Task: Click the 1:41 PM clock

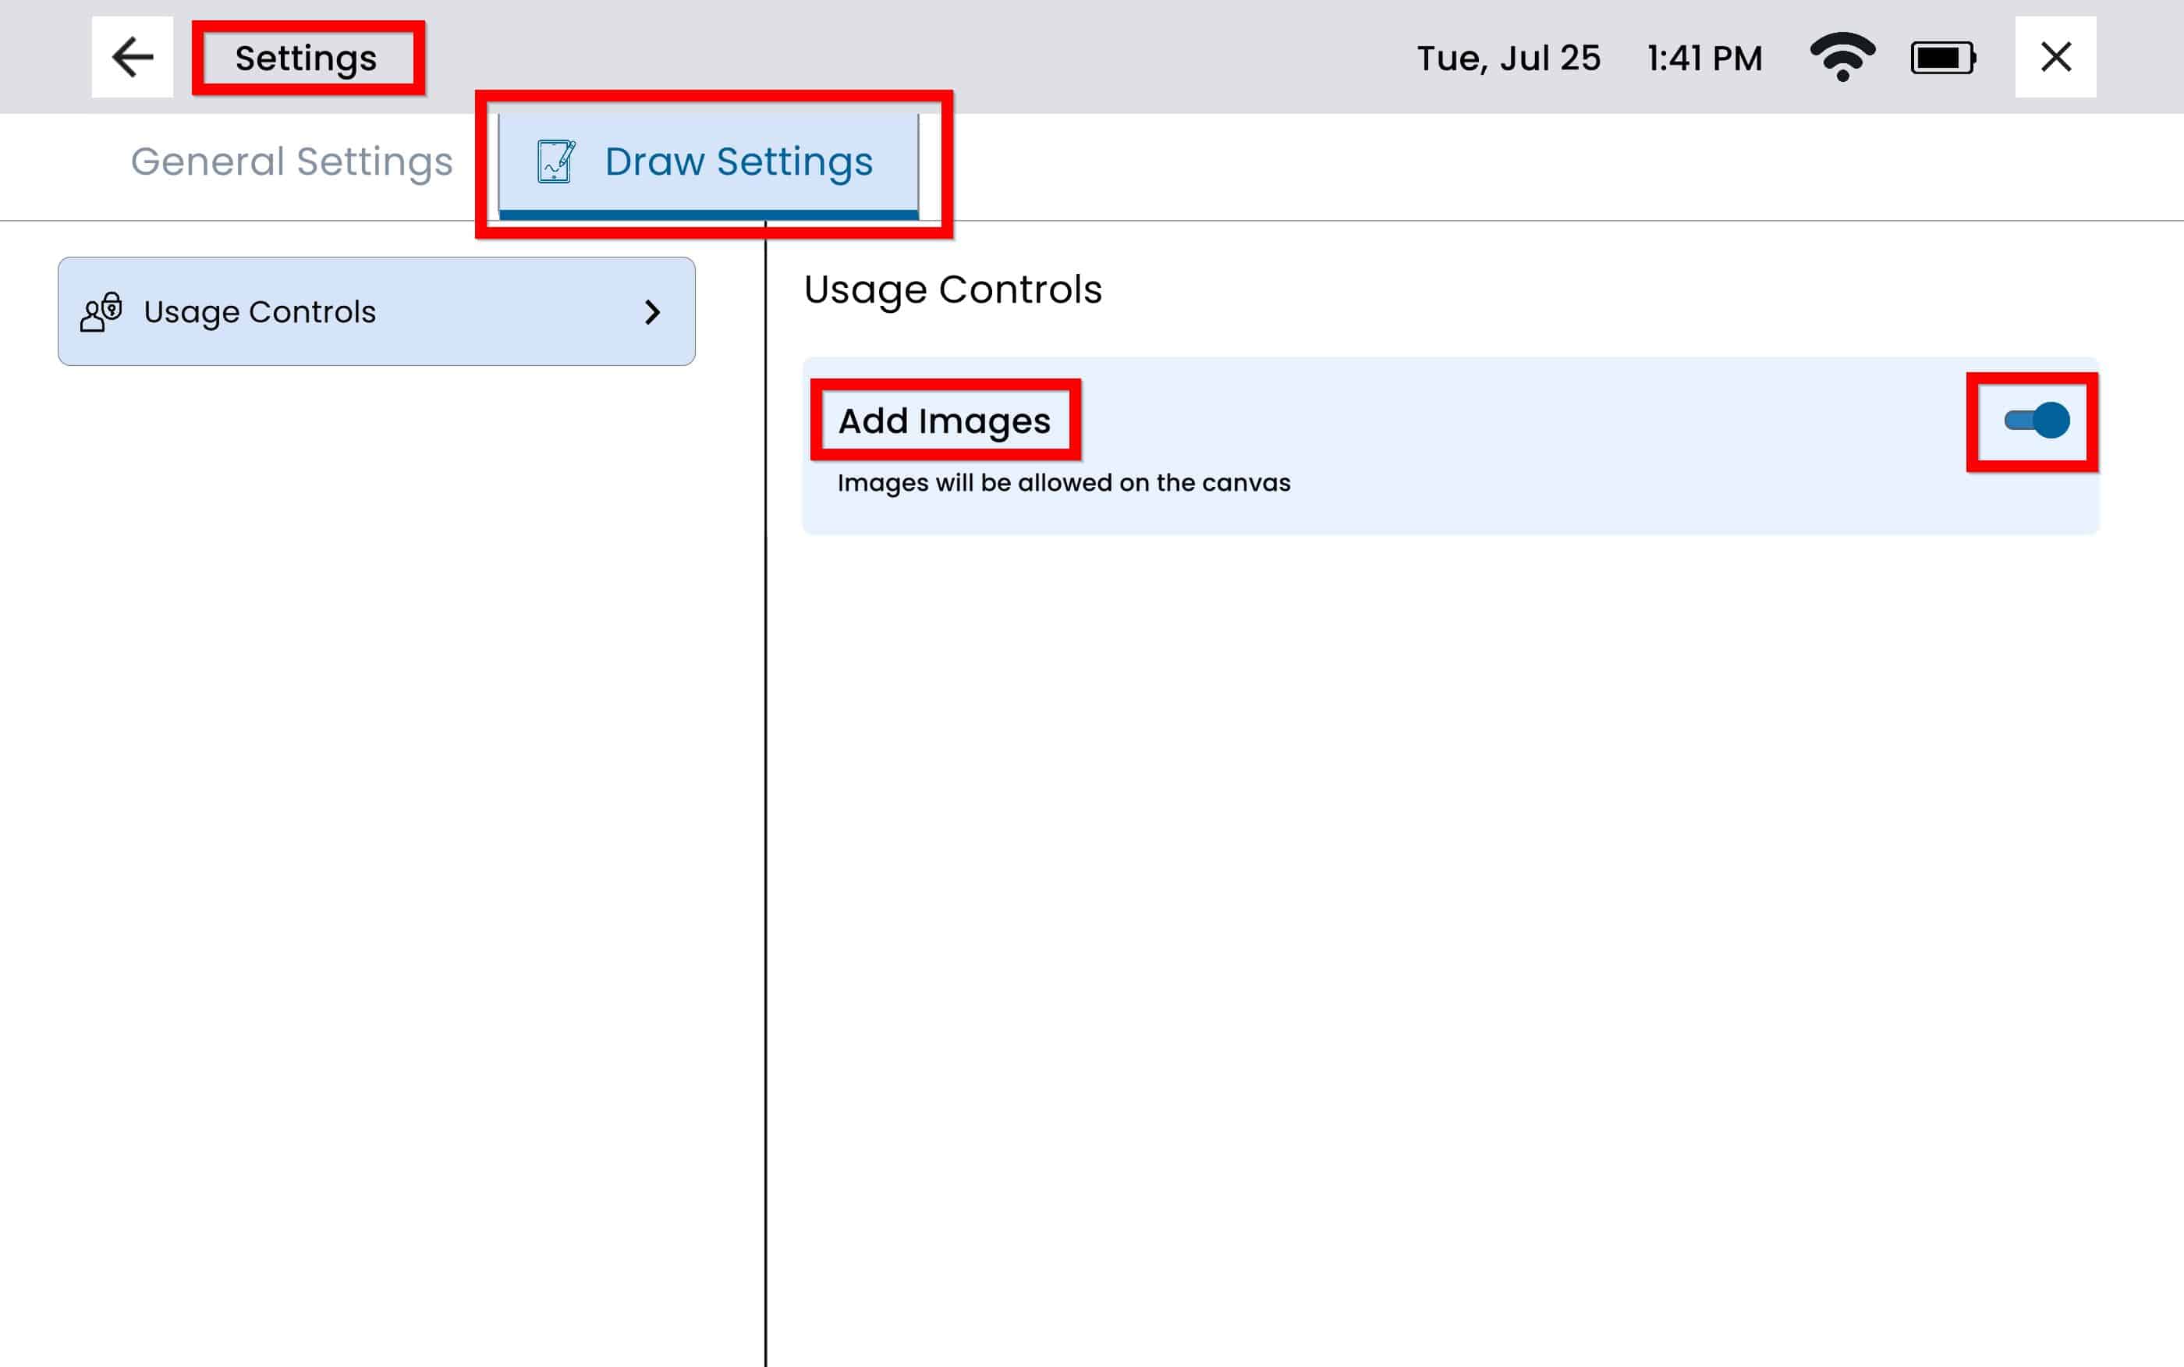Action: pos(1704,59)
